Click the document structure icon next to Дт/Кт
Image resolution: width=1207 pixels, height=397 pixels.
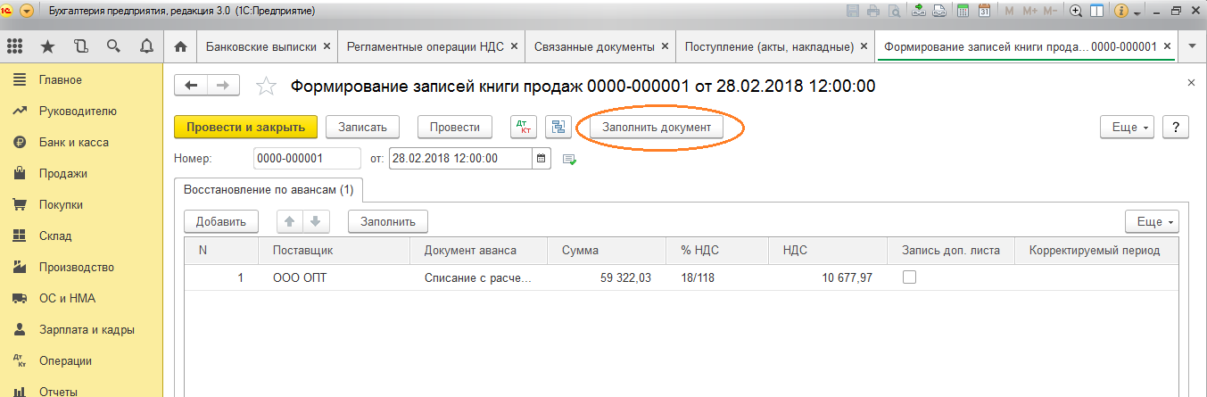(559, 128)
